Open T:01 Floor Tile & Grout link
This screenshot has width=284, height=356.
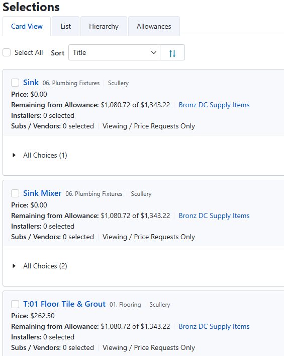tap(64, 304)
